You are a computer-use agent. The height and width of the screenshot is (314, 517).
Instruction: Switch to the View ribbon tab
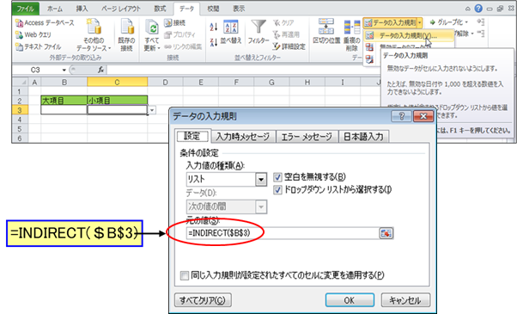pos(239,9)
